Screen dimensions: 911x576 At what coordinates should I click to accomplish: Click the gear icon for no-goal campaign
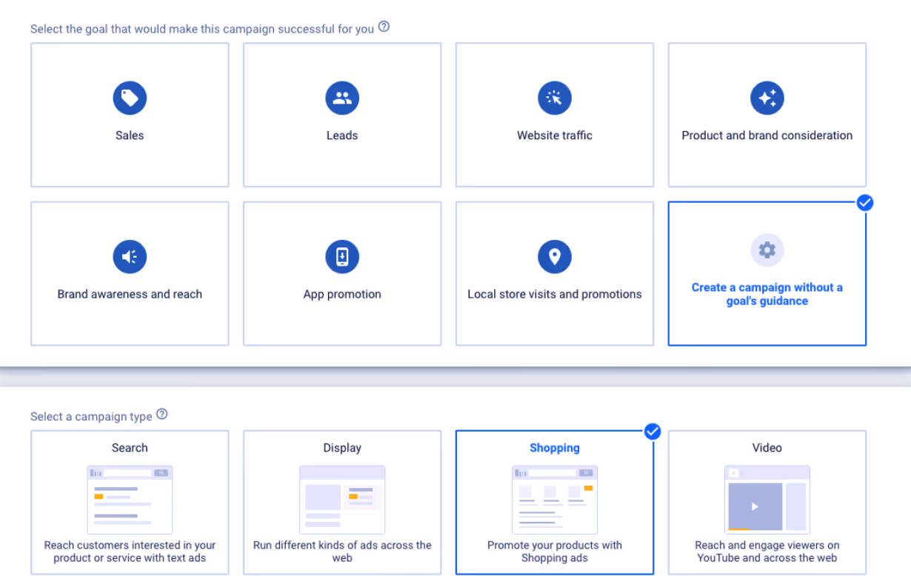point(767,250)
